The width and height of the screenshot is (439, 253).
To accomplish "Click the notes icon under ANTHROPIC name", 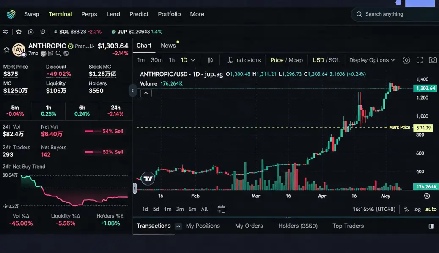I will pos(51,53).
